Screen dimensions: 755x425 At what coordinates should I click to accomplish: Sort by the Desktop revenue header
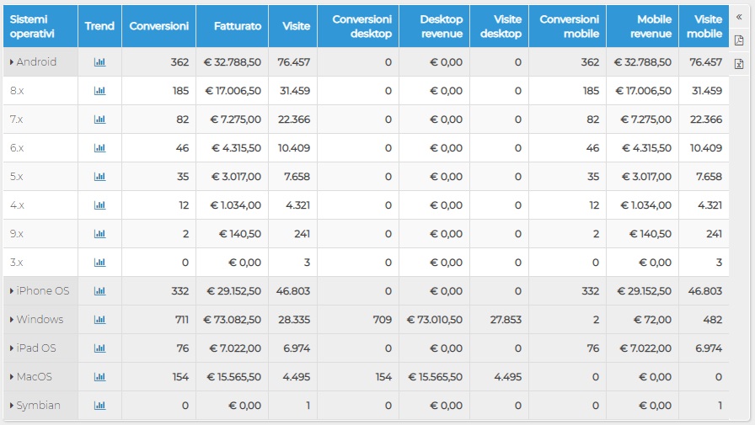pos(441,26)
